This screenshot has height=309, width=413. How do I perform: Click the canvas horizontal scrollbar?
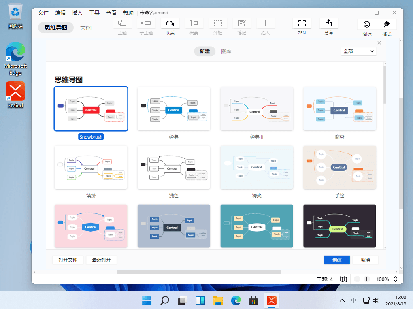199,272
